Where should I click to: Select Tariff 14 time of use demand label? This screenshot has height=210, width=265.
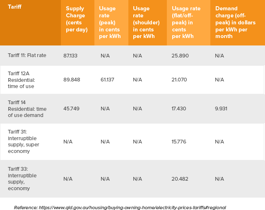27,109
